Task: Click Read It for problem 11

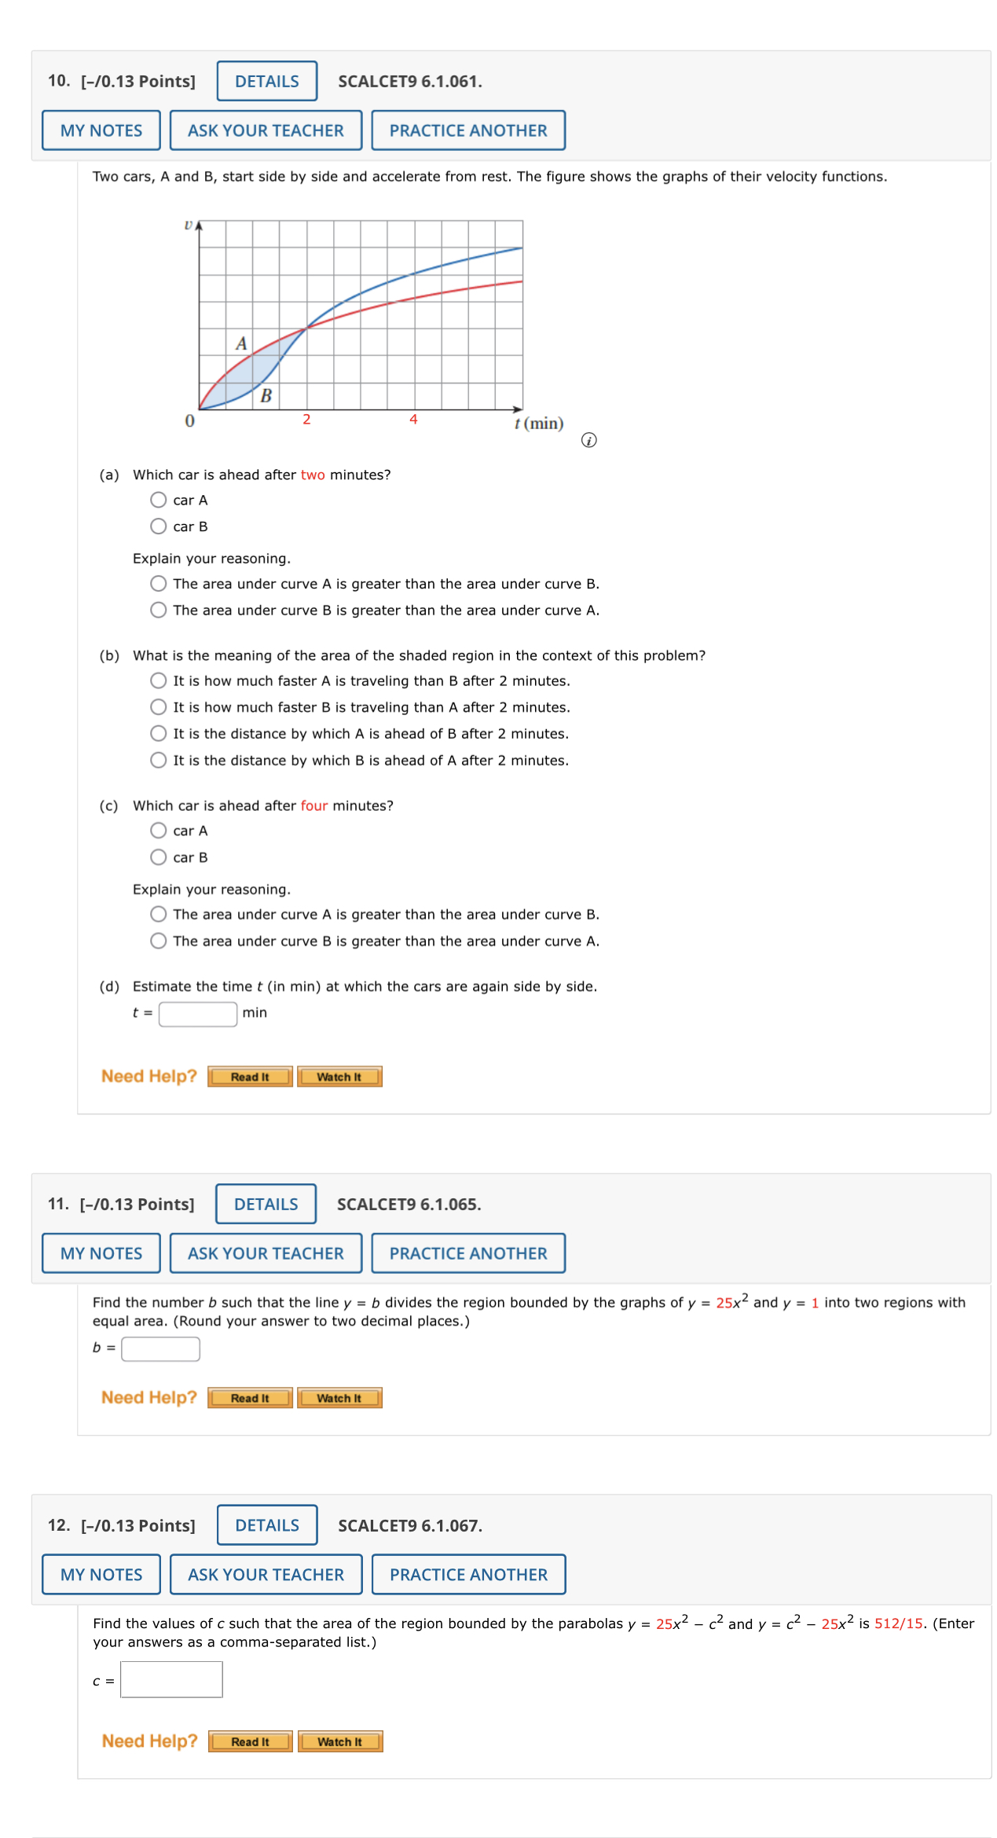Action: click(x=250, y=1398)
